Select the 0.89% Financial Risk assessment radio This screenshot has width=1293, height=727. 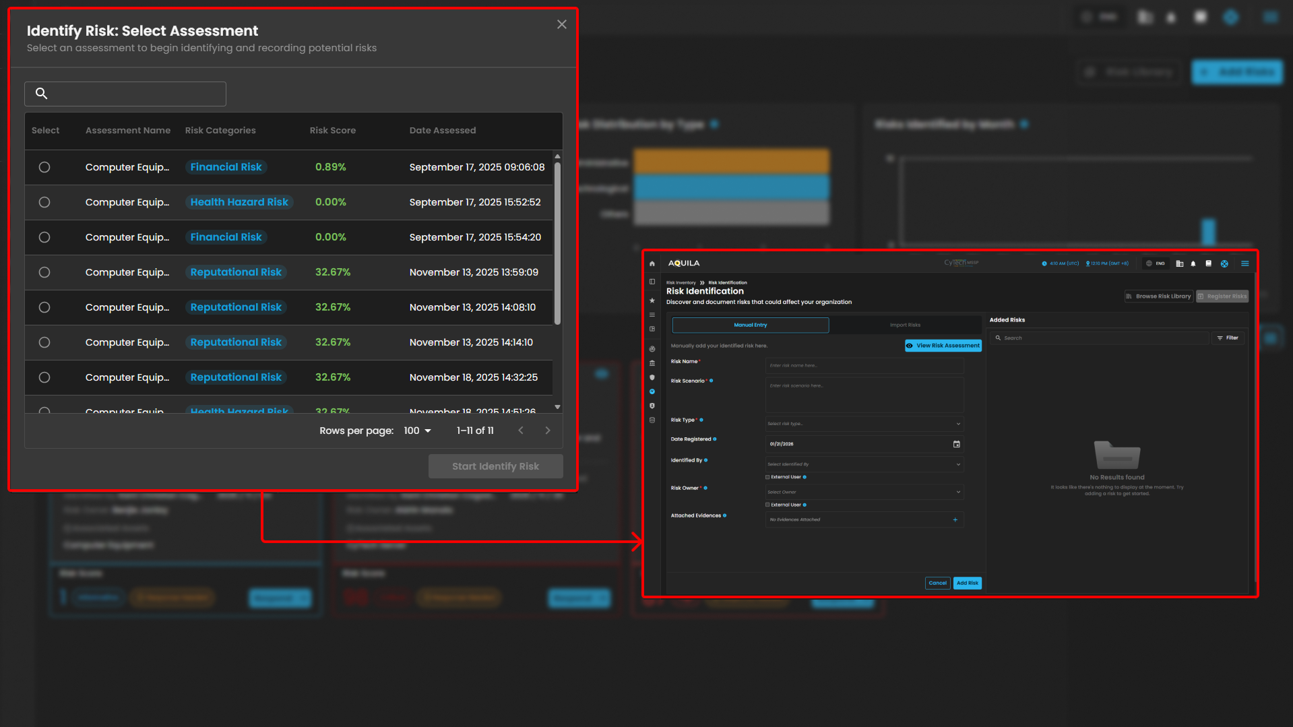click(x=44, y=167)
